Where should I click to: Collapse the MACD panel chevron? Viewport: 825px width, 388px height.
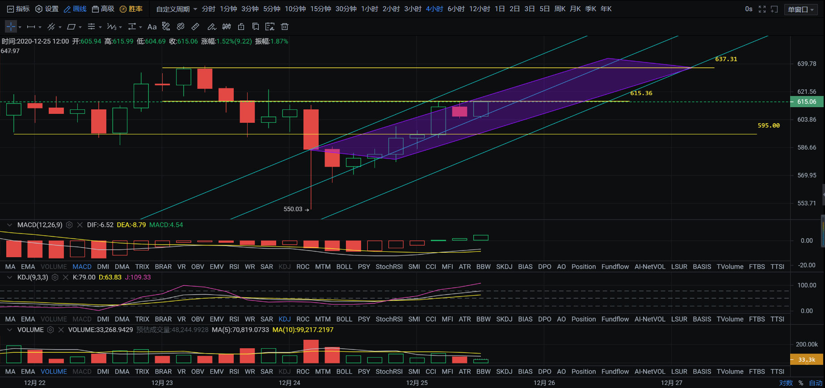point(9,225)
